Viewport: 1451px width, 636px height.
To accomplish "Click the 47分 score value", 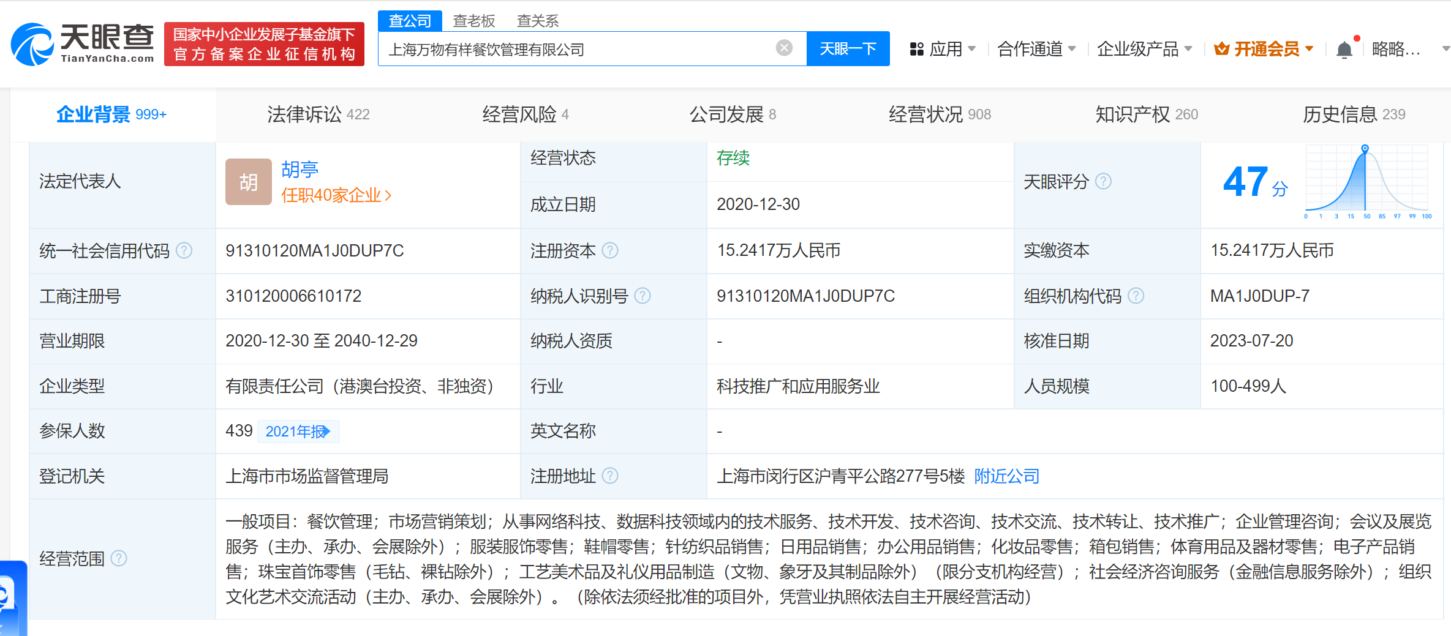I will (1256, 182).
